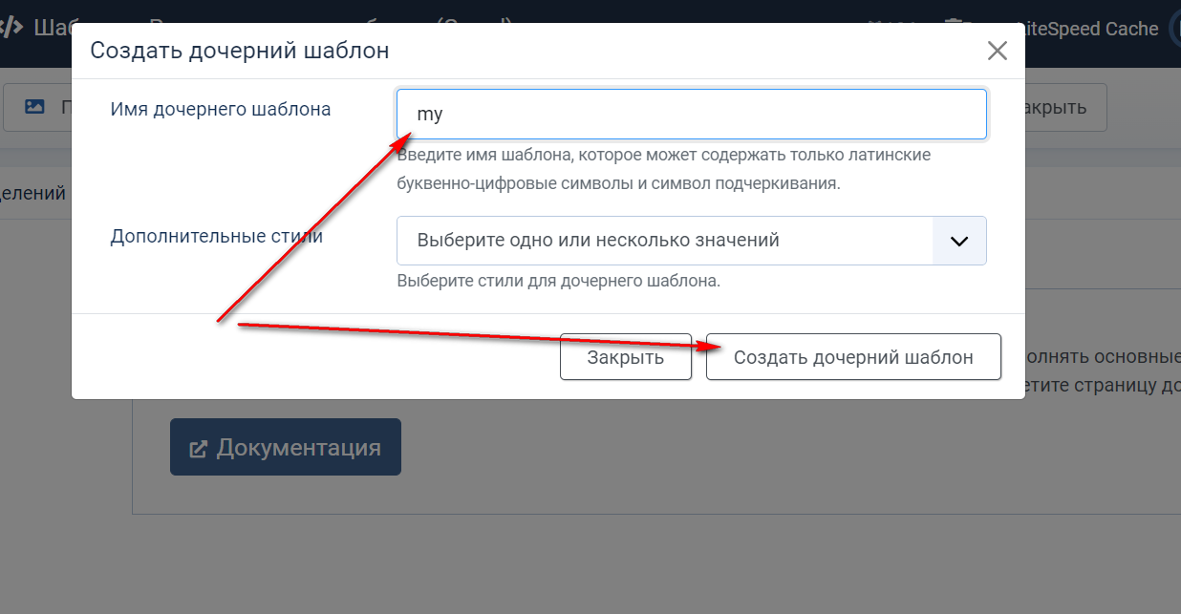Click the Имя дочернего шаблона label
This screenshot has height=614, width=1181.
click(221, 110)
